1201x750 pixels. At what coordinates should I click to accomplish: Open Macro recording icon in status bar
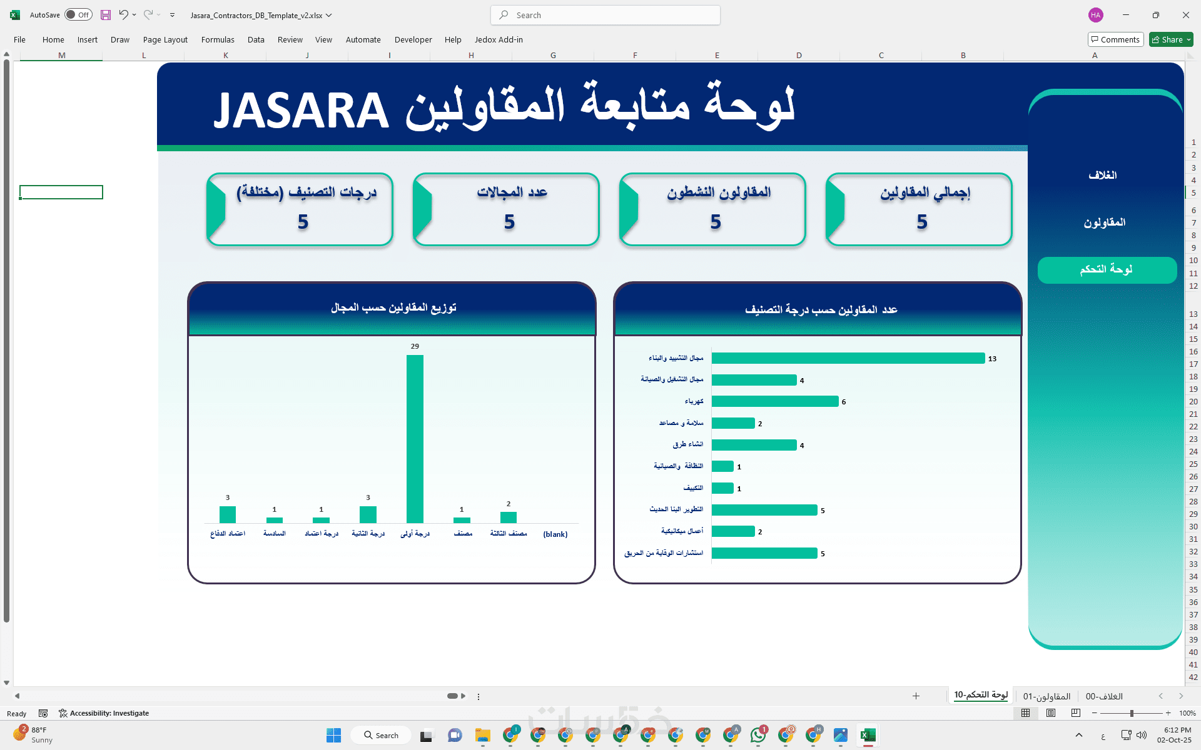click(43, 713)
